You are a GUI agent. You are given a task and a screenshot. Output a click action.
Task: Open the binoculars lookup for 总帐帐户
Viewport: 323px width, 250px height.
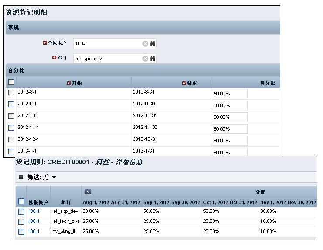pos(152,44)
